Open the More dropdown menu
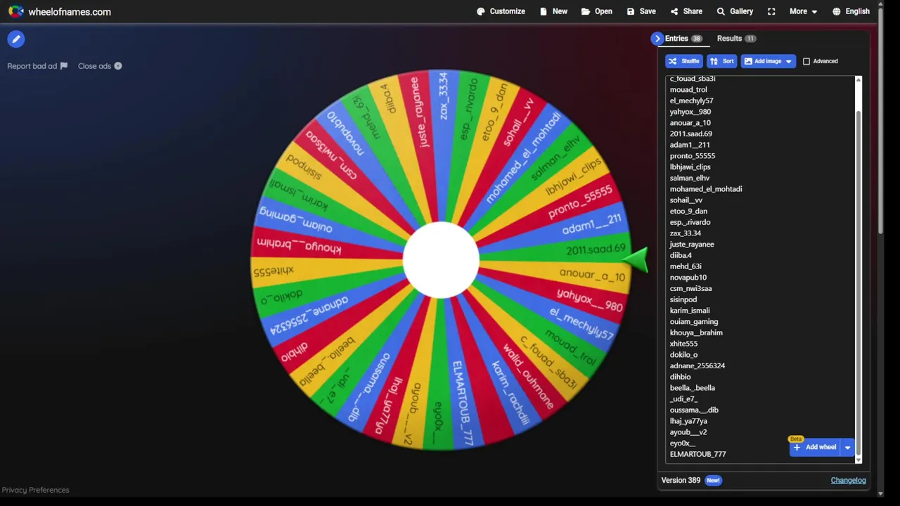 coord(803,11)
